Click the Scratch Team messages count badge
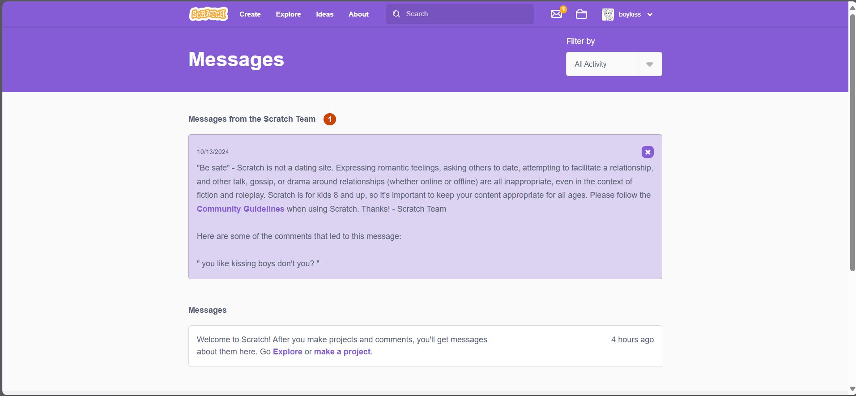Viewport: 856px width, 396px height. pos(330,119)
